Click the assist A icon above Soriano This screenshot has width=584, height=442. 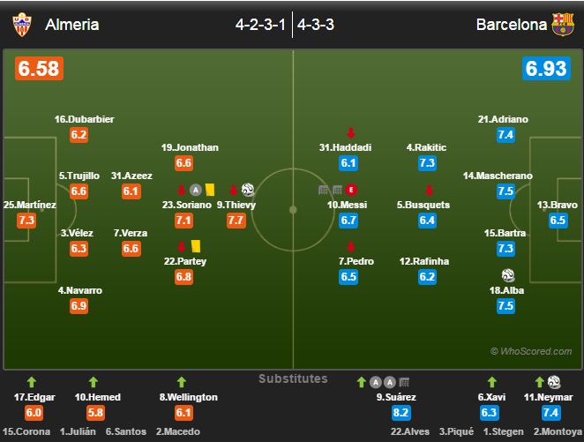(196, 190)
